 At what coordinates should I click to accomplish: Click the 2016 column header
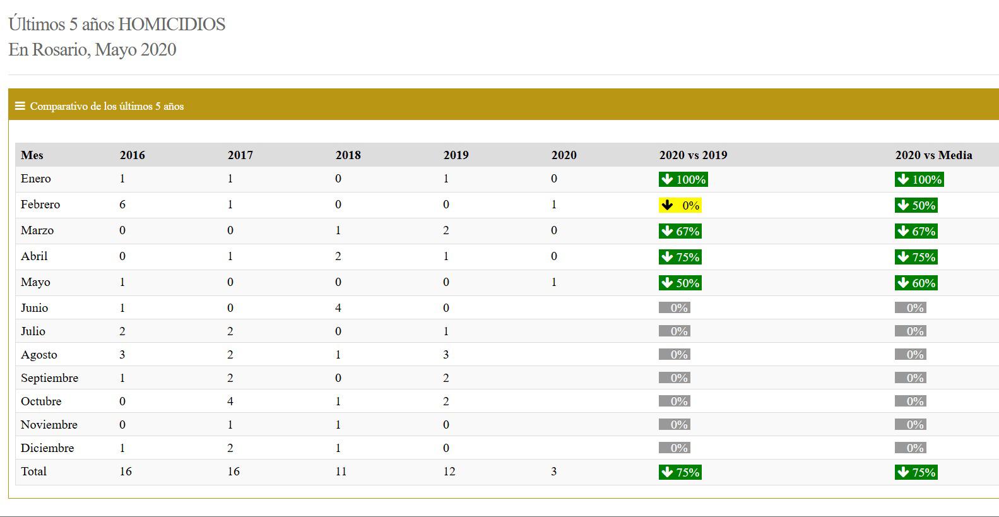(133, 155)
